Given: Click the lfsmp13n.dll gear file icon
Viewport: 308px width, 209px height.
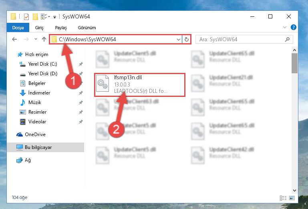Looking at the screenshot, I should click(x=103, y=83).
